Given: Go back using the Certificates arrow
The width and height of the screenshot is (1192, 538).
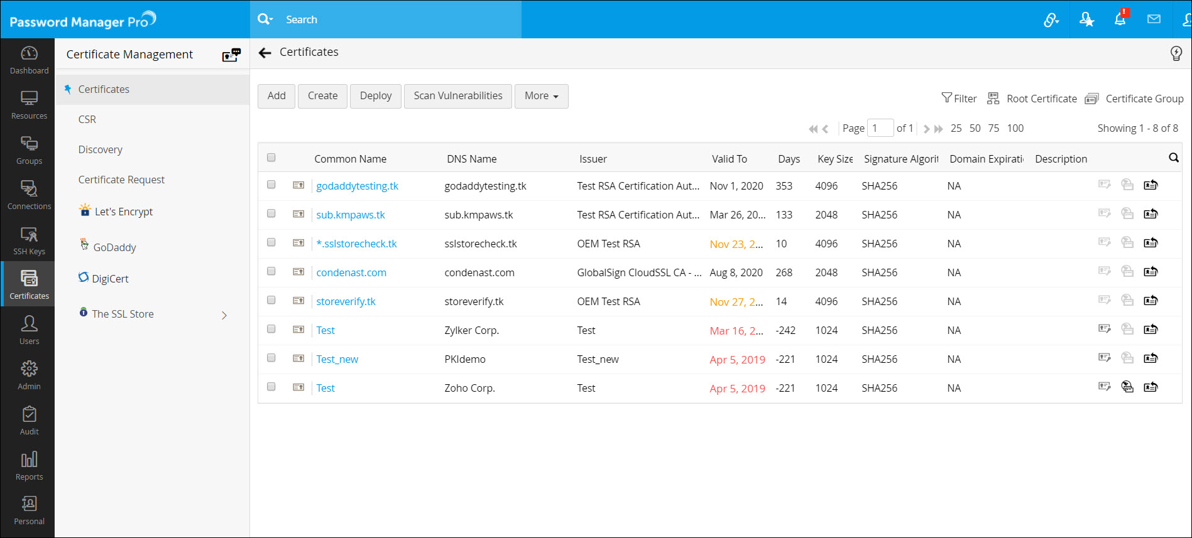Looking at the screenshot, I should pyautogui.click(x=265, y=53).
